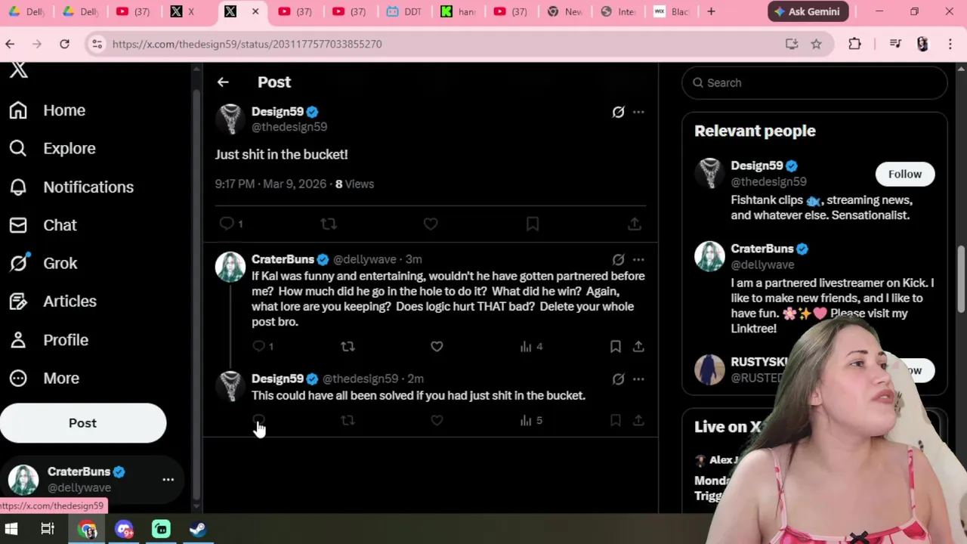Open Articles in the sidebar
This screenshot has width=967, height=544.
(53, 301)
